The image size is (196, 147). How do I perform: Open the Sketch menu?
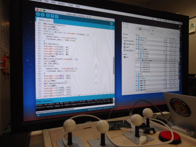(x=62, y=3)
